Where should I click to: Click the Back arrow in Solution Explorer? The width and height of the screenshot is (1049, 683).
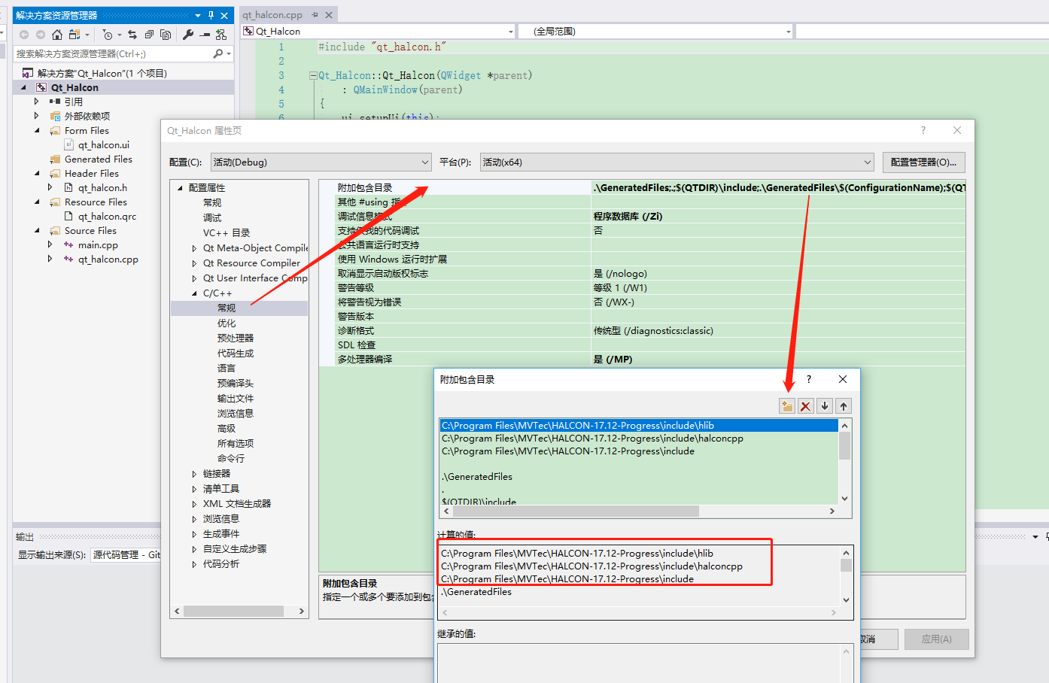24,35
